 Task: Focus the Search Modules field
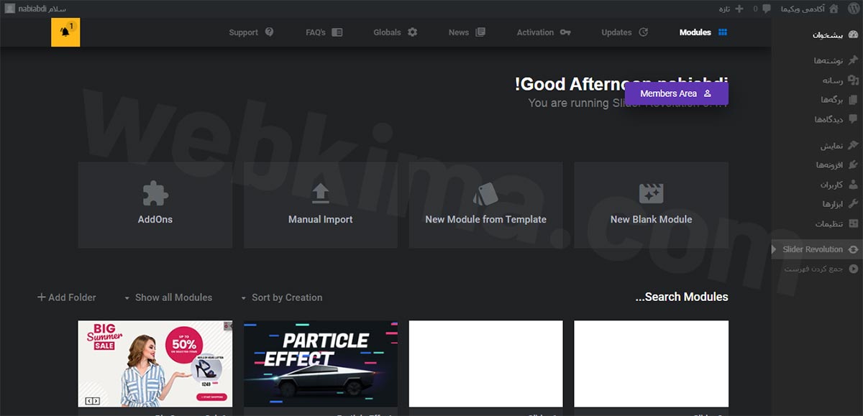point(682,297)
